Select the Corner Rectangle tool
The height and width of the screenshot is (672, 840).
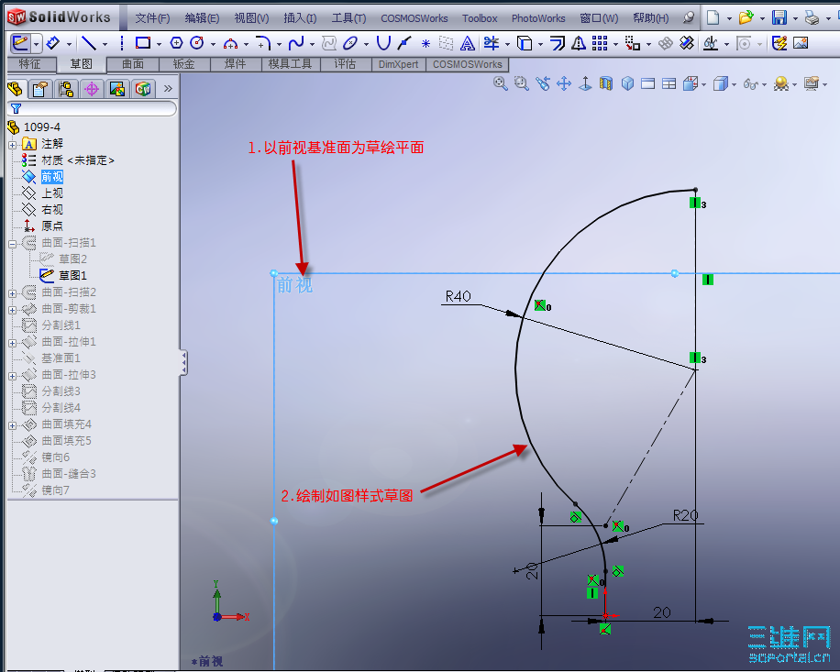pyautogui.click(x=143, y=43)
